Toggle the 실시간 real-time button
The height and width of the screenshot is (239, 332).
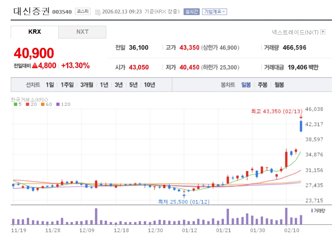click(191, 11)
